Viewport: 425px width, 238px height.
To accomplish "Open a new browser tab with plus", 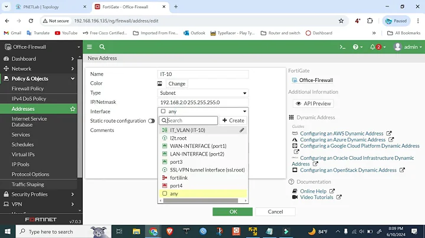I will [x=176, y=6].
